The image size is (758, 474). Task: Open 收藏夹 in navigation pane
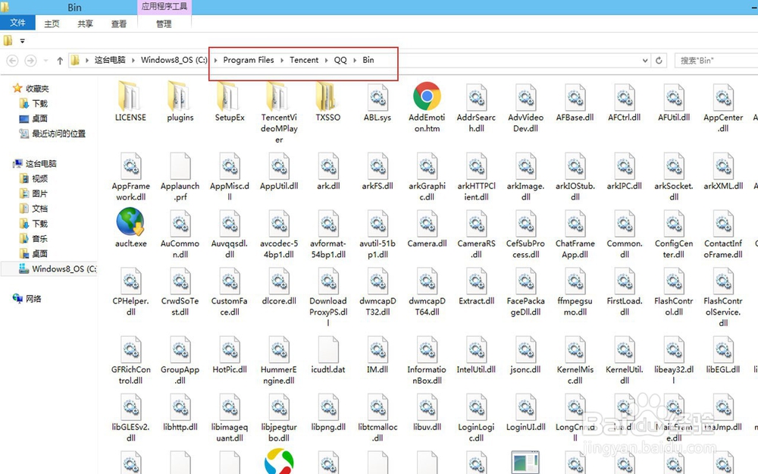pyautogui.click(x=37, y=89)
